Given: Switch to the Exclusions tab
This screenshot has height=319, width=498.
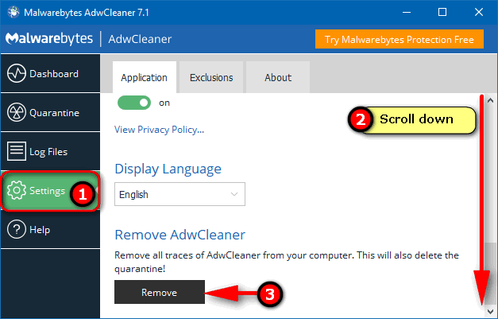Looking at the screenshot, I should pos(211,77).
